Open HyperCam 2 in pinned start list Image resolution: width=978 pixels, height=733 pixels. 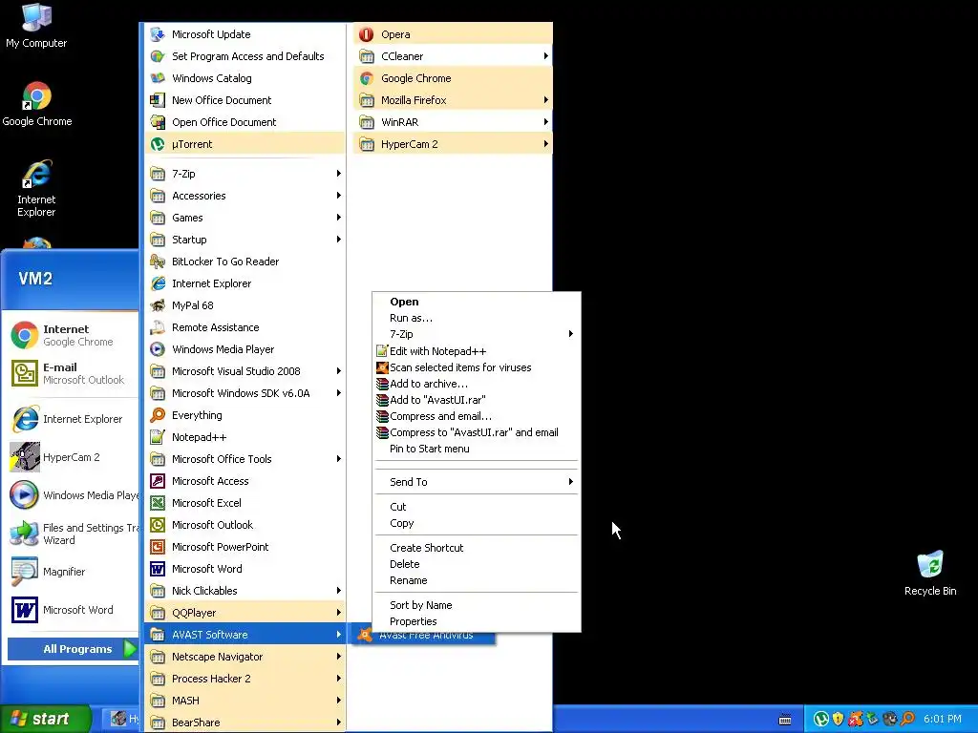[x=71, y=457]
